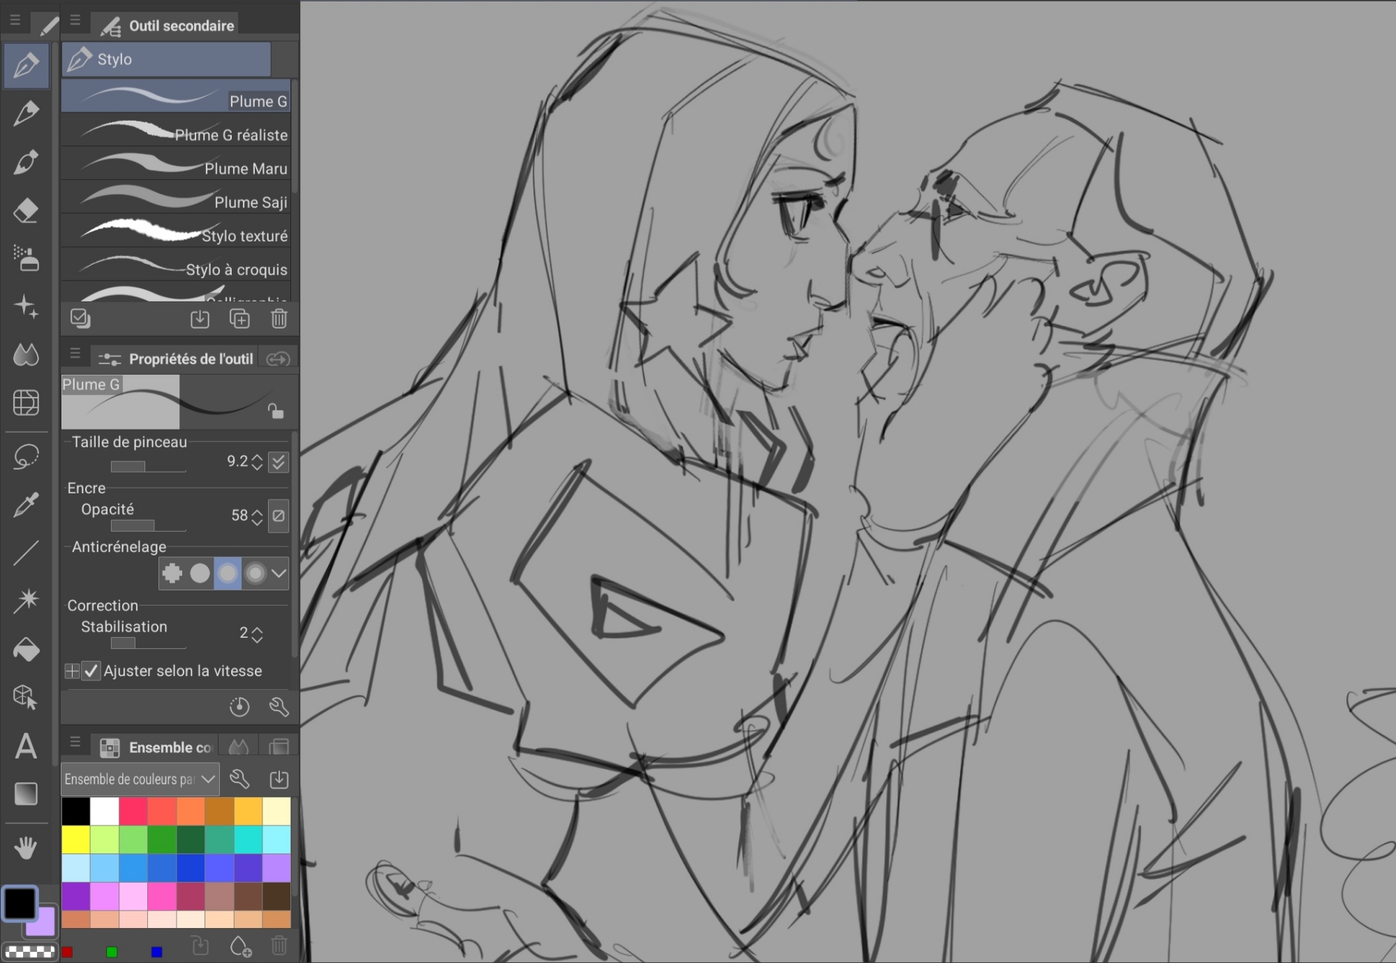Open Ensemble de couleurs dropdown
This screenshot has height=963, width=1396.
click(x=140, y=779)
